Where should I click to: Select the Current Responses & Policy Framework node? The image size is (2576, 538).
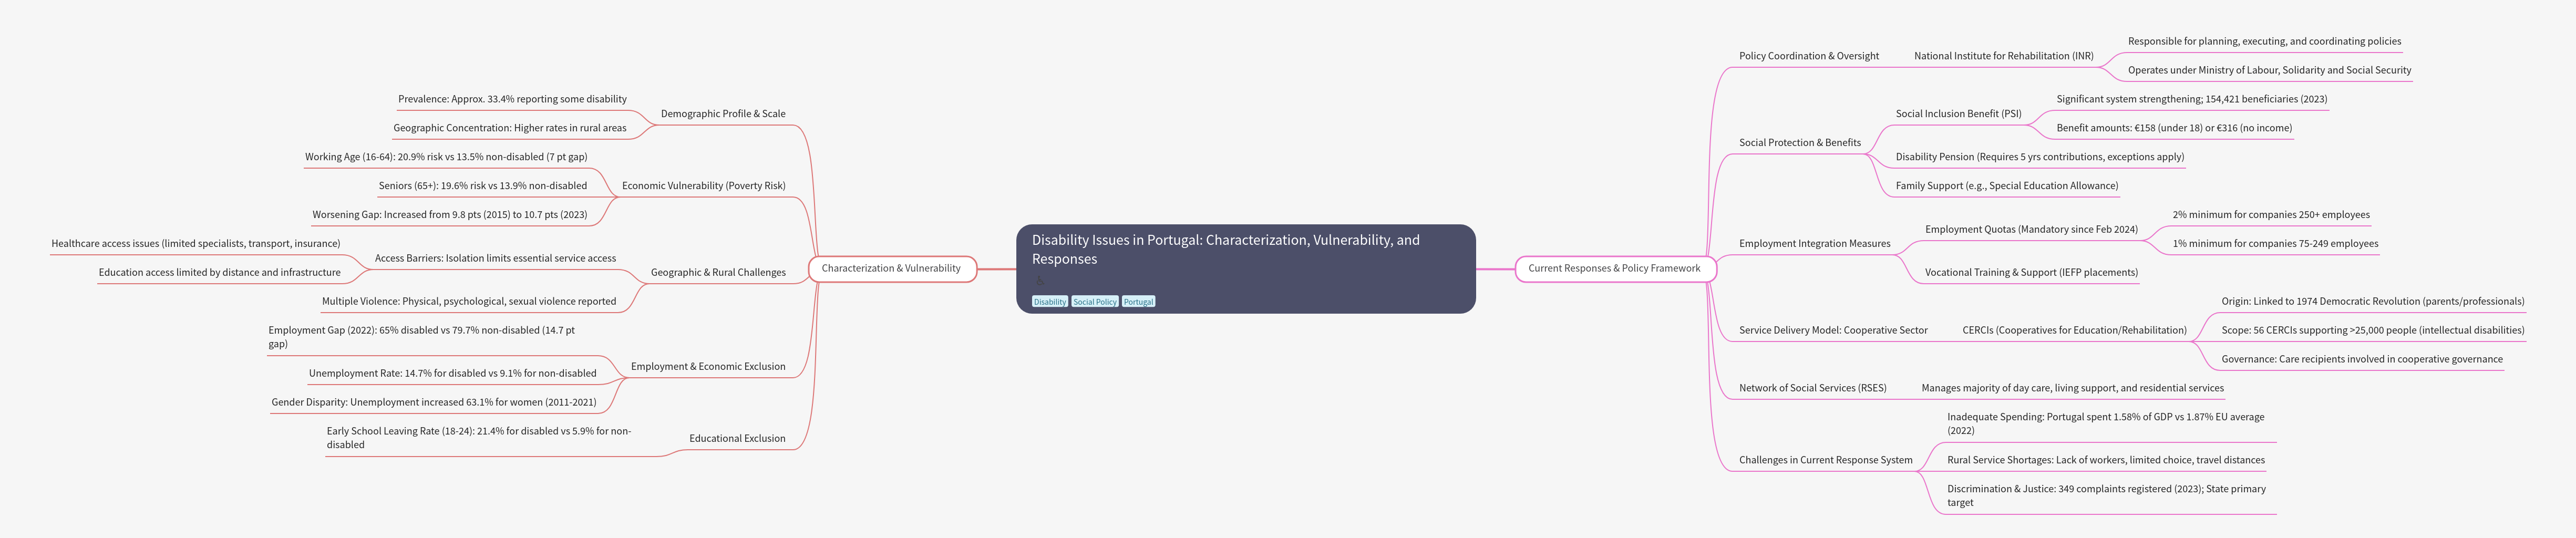tap(1614, 268)
